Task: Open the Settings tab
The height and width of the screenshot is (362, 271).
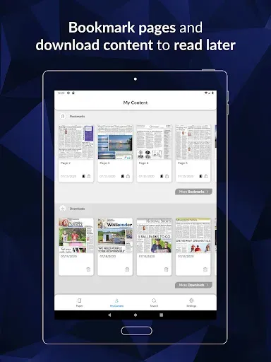Action: click(191, 303)
